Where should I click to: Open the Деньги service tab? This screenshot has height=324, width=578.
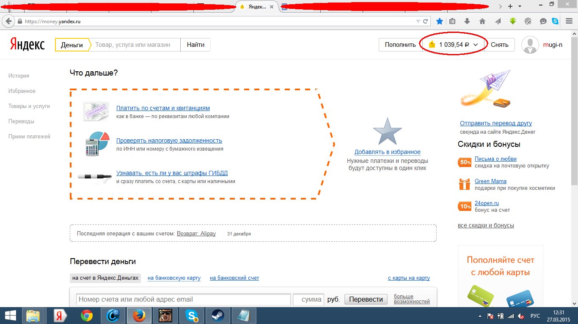point(72,45)
